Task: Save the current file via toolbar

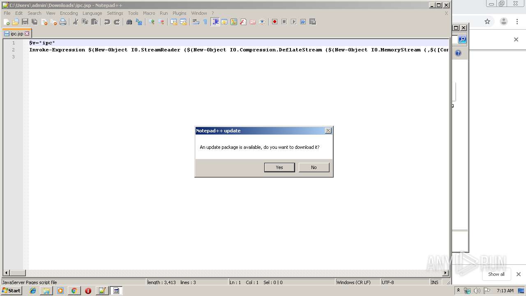Action: (25, 22)
